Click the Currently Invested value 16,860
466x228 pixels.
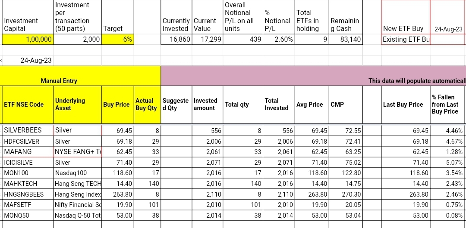[x=176, y=40]
